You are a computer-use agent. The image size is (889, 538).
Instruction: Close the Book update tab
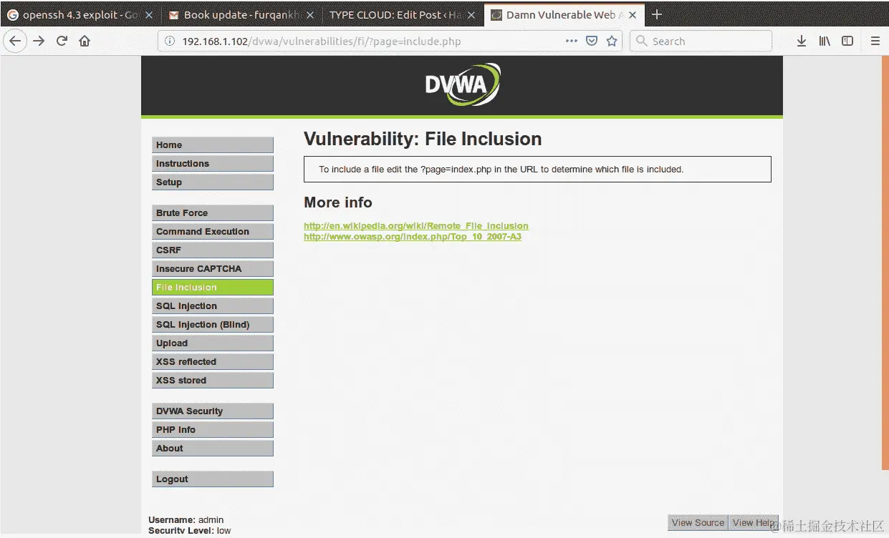tap(310, 14)
